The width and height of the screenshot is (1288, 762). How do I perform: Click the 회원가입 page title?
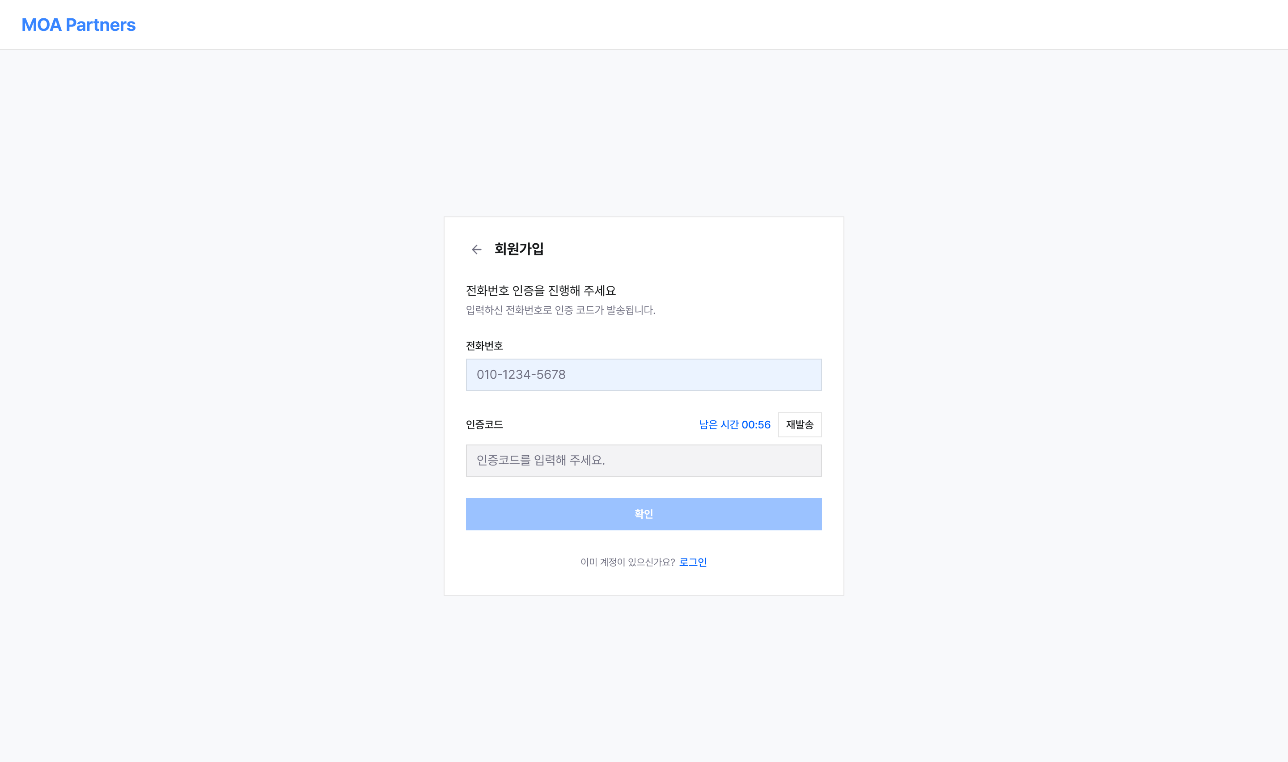pos(518,249)
